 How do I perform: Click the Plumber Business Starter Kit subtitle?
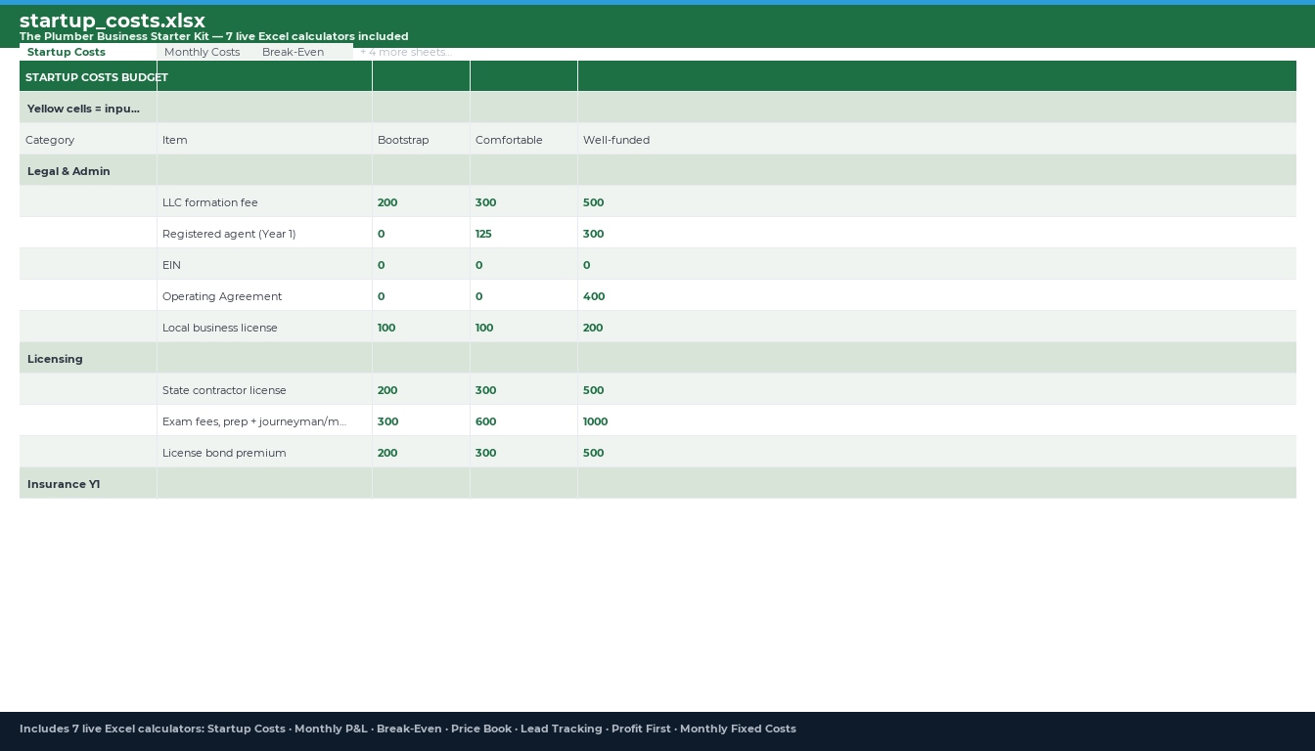214,36
